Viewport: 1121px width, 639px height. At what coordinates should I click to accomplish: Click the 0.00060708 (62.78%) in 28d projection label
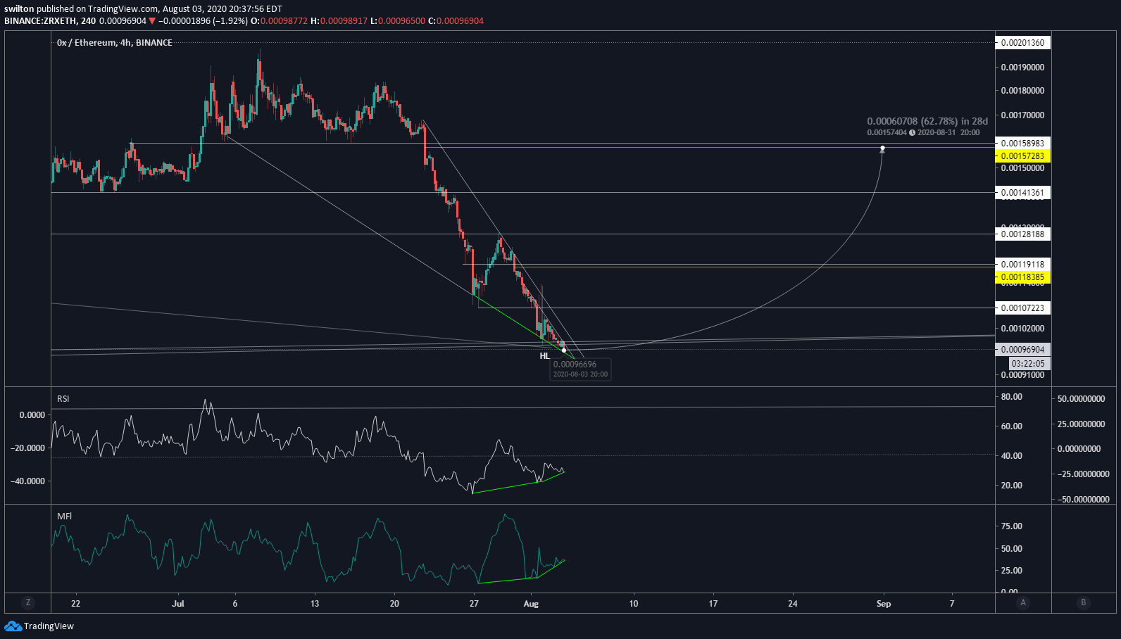pos(927,121)
